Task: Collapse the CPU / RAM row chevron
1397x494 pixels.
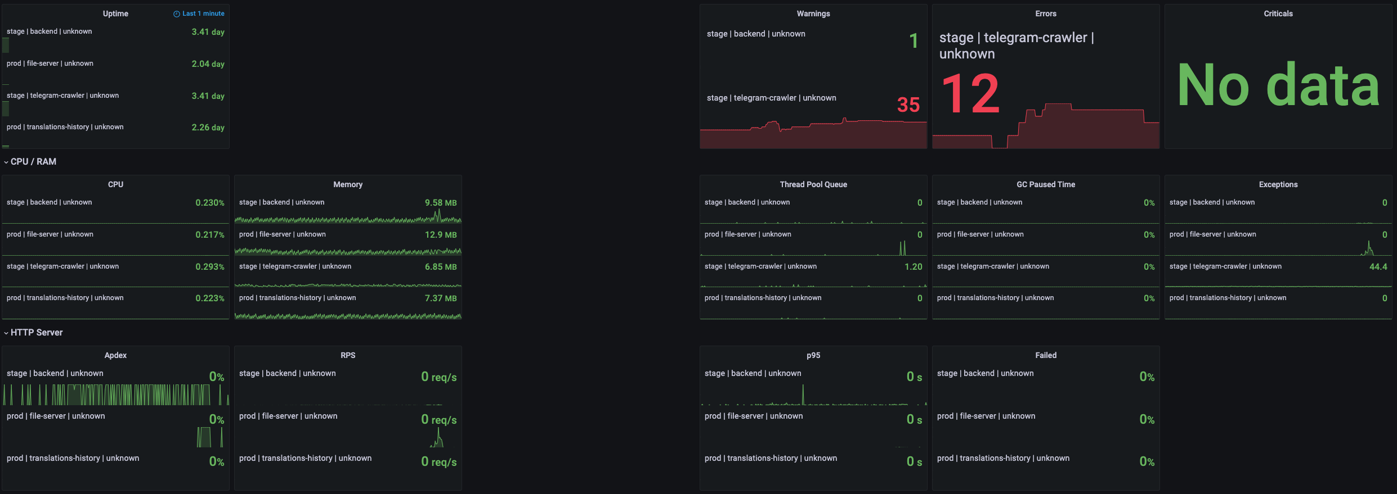Action: point(6,162)
